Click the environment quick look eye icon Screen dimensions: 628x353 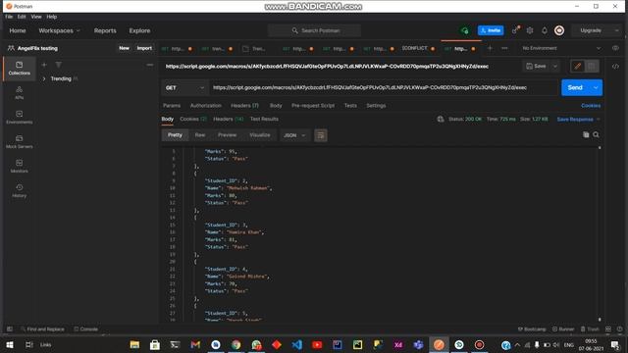coord(615,48)
